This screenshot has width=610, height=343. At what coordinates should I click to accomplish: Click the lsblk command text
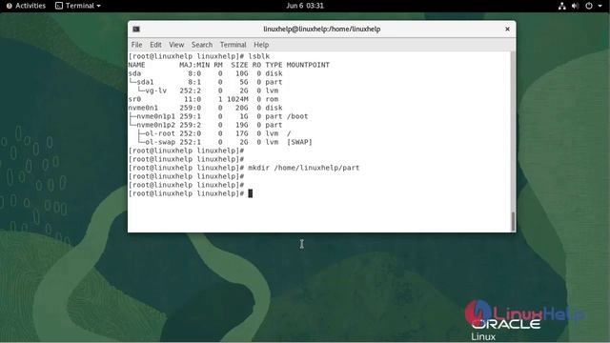258,56
